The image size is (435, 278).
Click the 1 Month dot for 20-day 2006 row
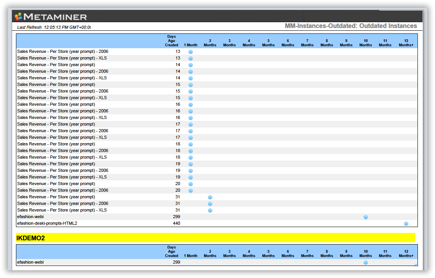pos(191,191)
